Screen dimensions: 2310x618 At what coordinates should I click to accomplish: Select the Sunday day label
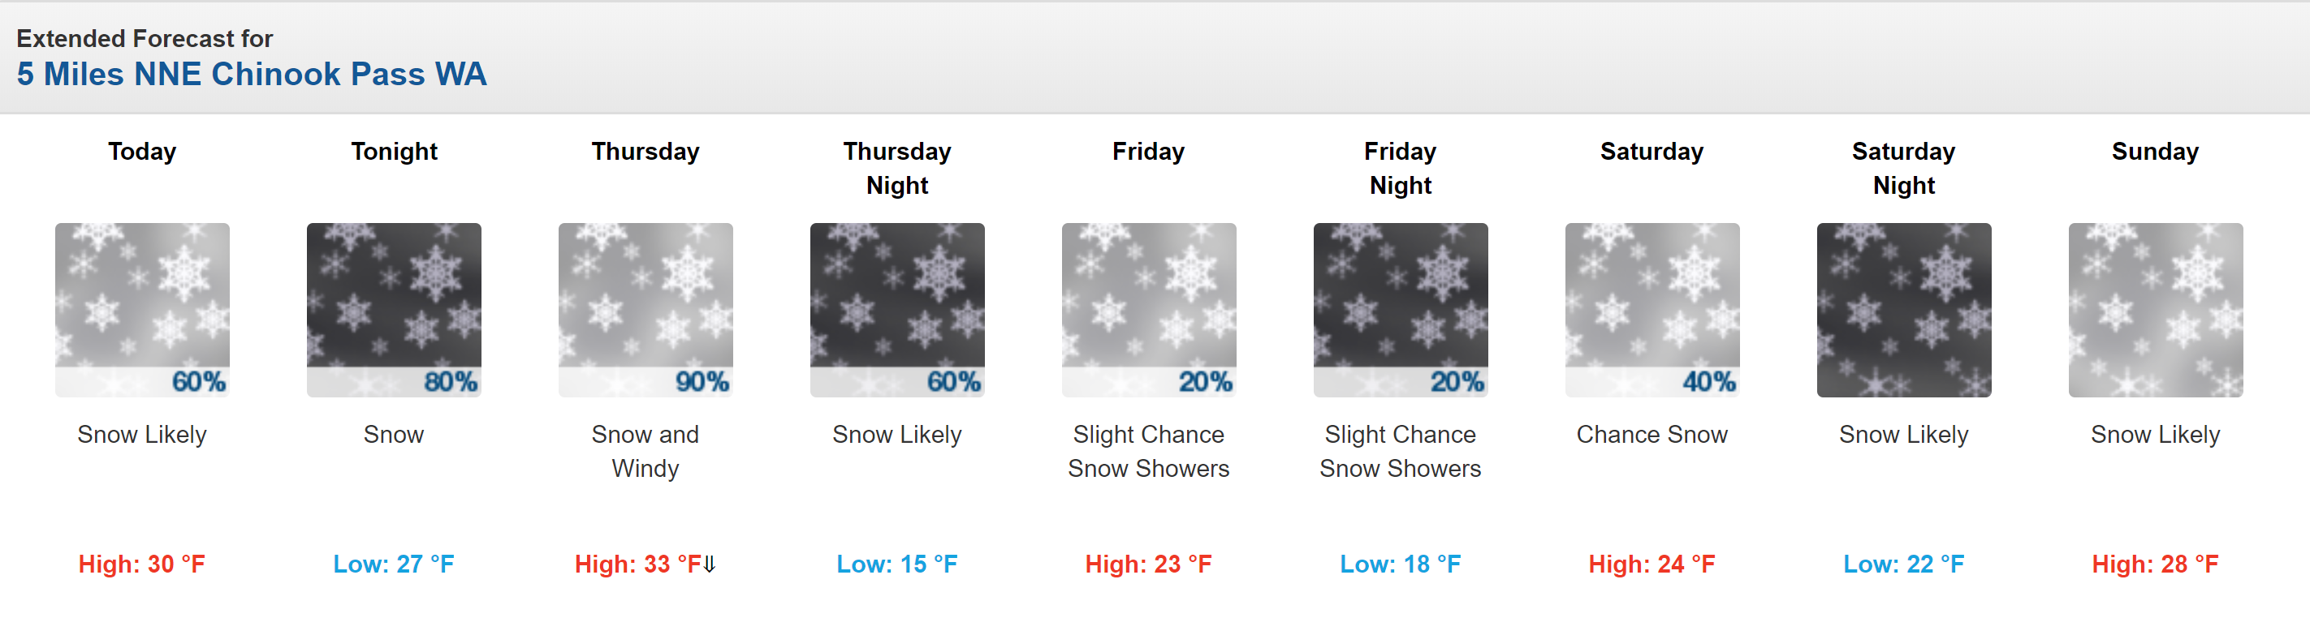(2156, 152)
